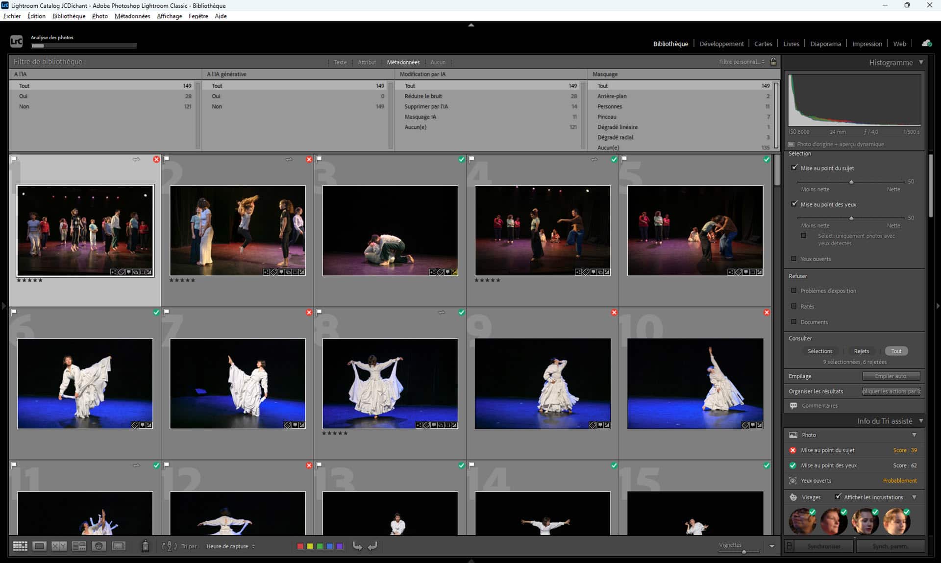The image size is (941, 563).
Task: Click the Photo image icon in Tri assisté info
Action: [793, 435]
